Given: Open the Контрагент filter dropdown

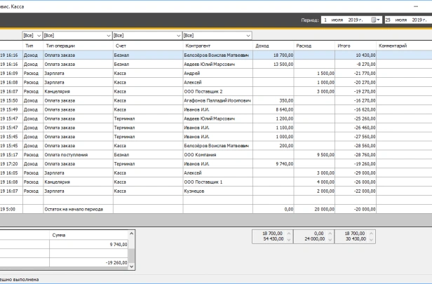Looking at the screenshot, I should pos(247,34).
